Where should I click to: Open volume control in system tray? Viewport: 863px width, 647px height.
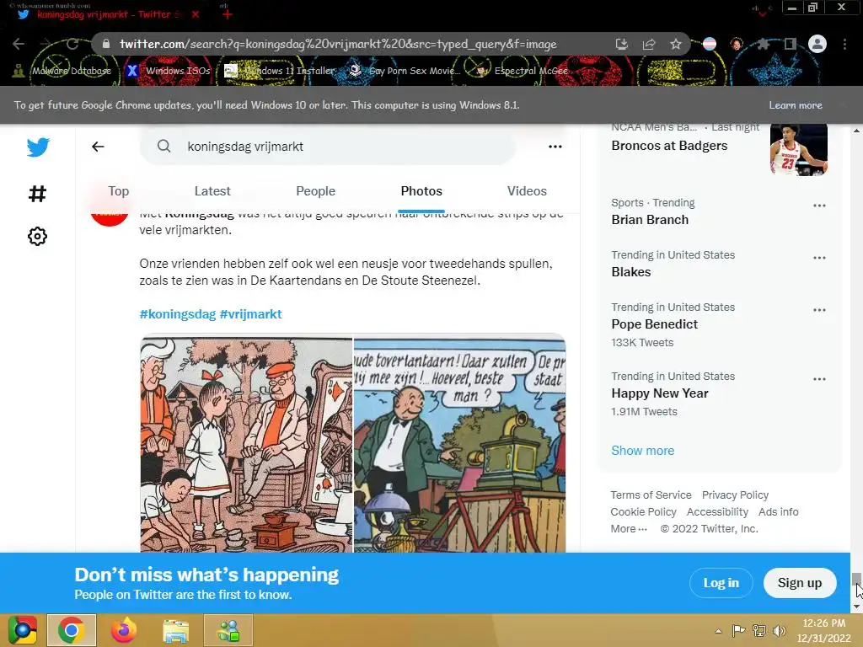click(779, 631)
